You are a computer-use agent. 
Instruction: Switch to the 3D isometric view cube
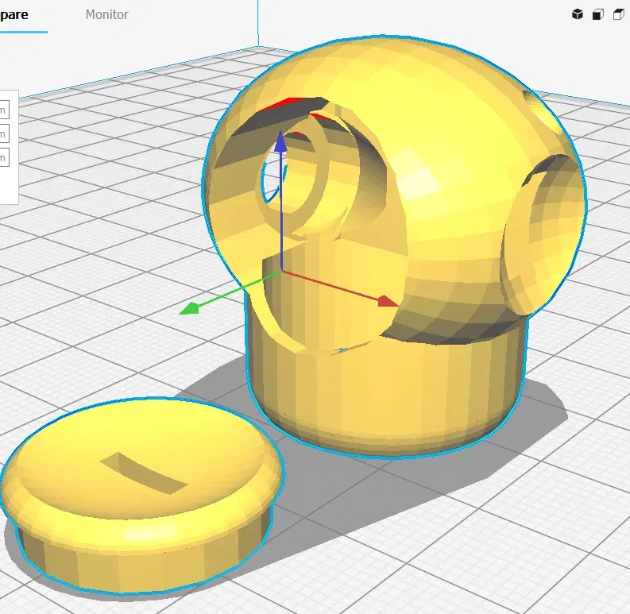pyautogui.click(x=578, y=14)
